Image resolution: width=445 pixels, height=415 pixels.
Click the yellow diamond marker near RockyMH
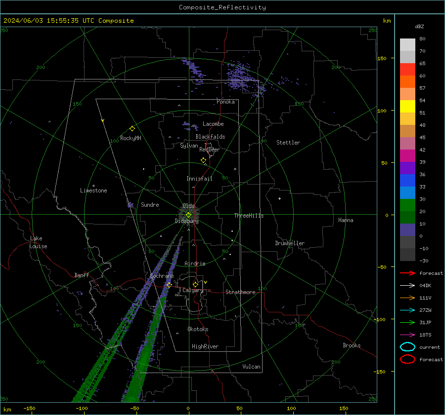tap(132, 129)
